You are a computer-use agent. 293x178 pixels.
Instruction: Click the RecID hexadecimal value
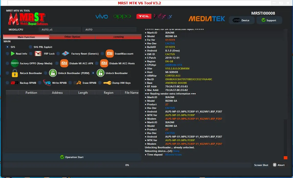pos(189,79)
